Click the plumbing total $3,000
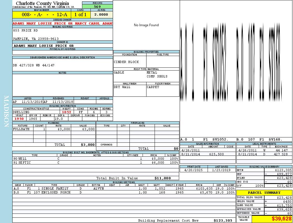 pyautogui.click(x=88, y=145)
